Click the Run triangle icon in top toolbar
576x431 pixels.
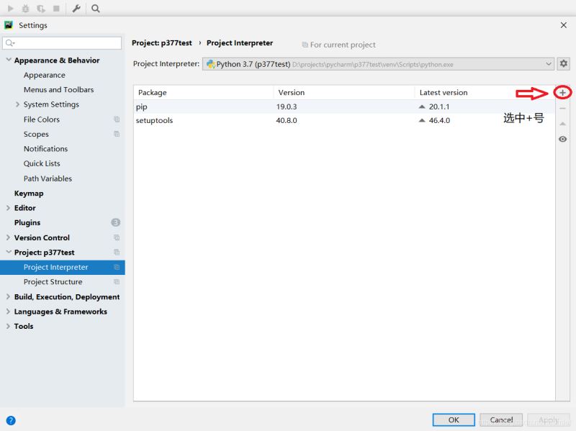tap(11, 8)
